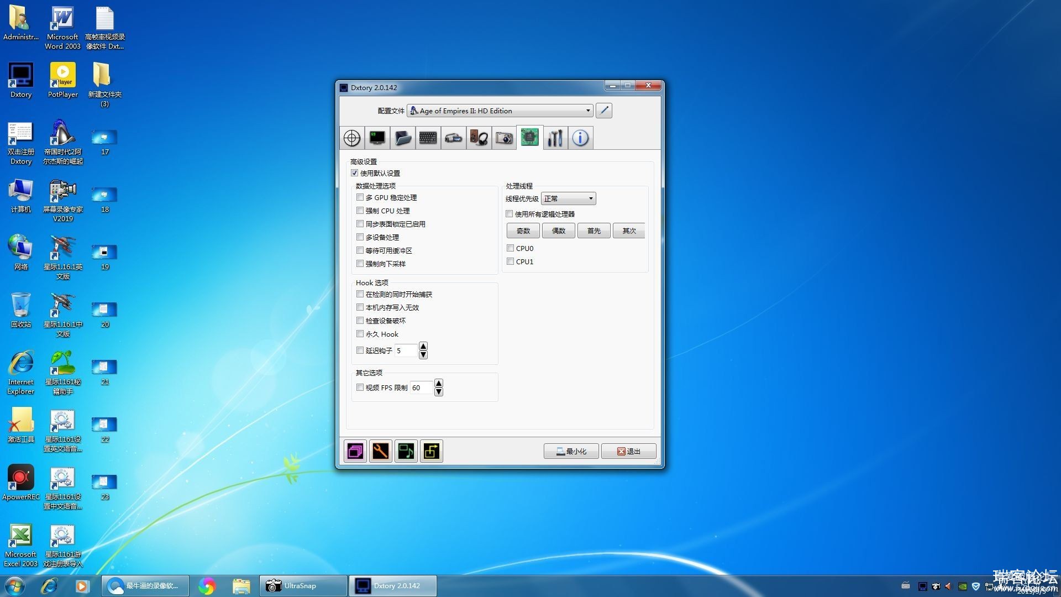This screenshot has width=1061, height=597.
Task: Toggle multi-device processing checkbox
Action: point(360,237)
